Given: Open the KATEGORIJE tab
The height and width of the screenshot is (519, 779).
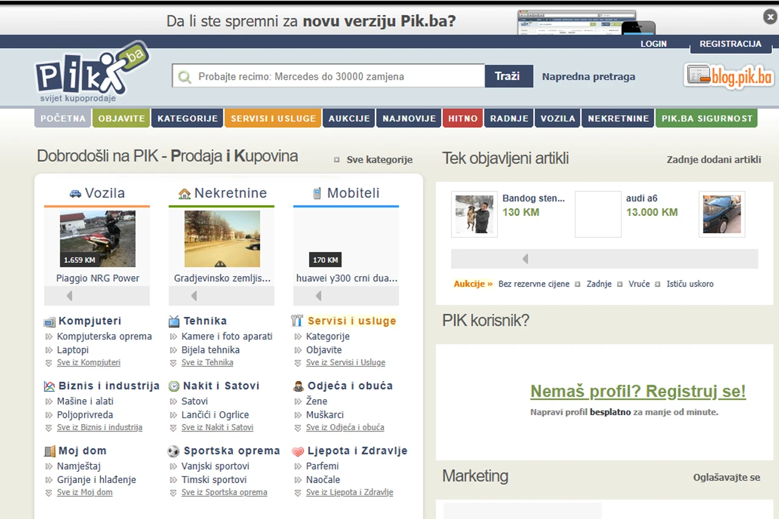Looking at the screenshot, I should 187,118.
